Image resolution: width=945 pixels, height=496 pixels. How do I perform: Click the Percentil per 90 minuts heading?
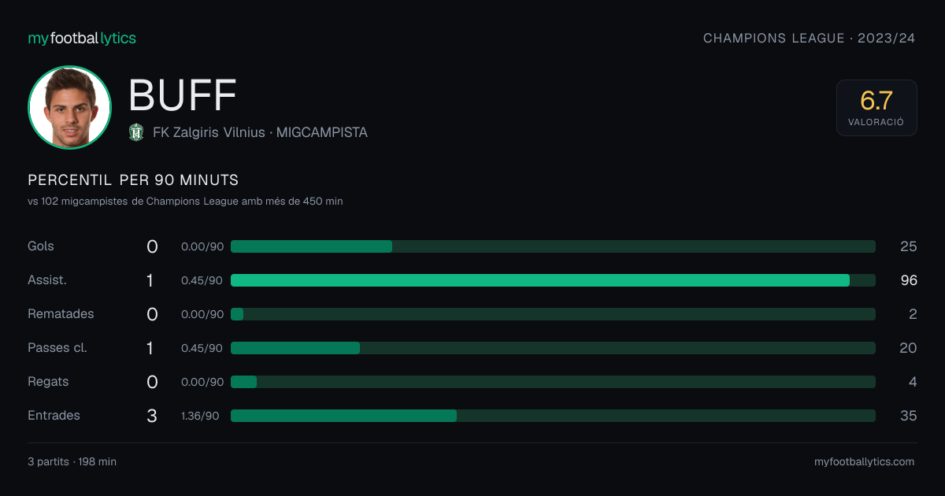click(x=133, y=180)
